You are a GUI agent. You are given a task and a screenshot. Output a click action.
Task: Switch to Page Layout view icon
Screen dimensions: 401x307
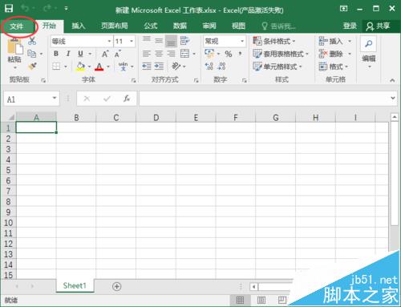(261, 301)
